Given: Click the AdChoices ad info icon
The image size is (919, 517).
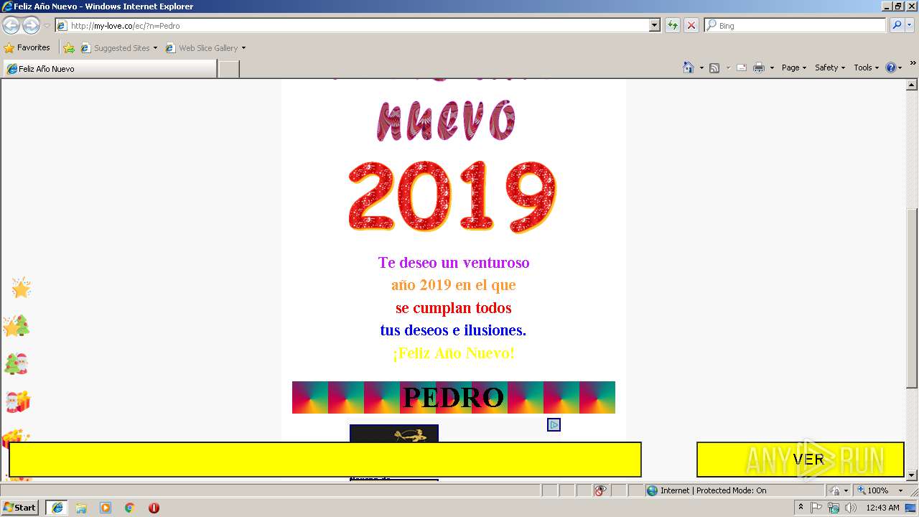Looking at the screenshot, I should pos(554,425).
